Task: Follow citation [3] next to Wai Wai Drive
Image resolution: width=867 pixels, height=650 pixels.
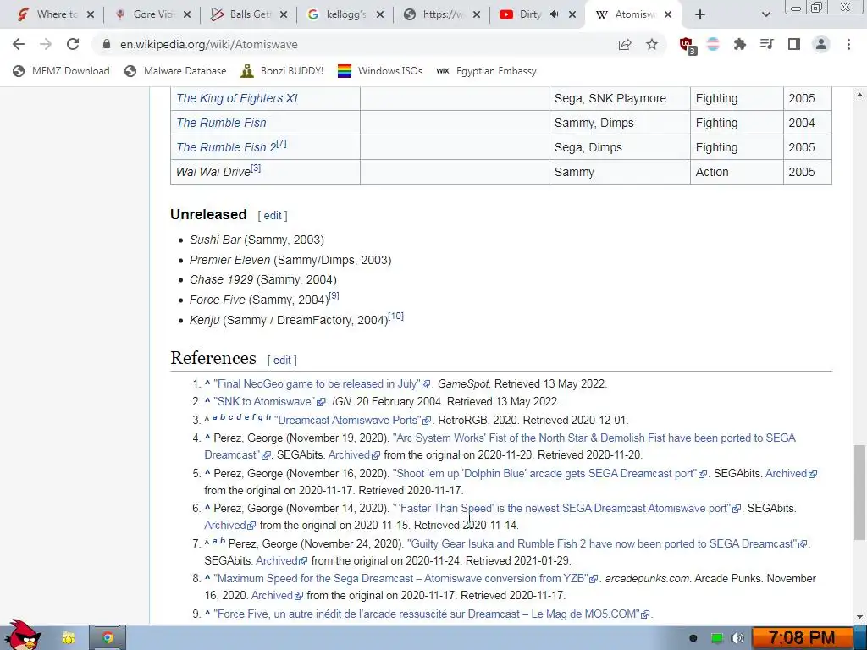Action: (256, 168)
